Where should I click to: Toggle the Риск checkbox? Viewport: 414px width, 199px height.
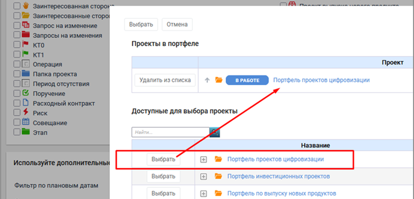(17, 113)
